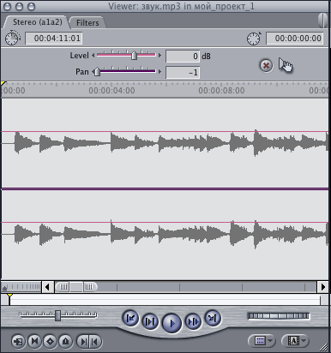The width and height of the screenshot is (331, 353).
Task: Click the current timecode field 00:00:00:00
Action: click(295, 39)
